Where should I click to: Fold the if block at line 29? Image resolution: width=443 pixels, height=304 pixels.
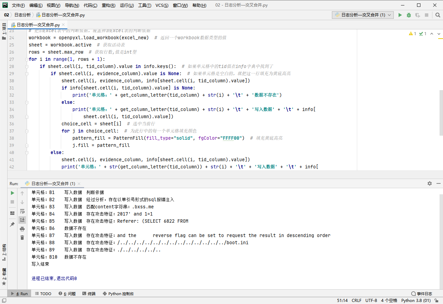[x=27, y=74]
